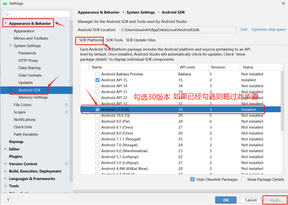Select Passwords in the tree
This screenshot has height=205, width=288.
click(27, 53)
